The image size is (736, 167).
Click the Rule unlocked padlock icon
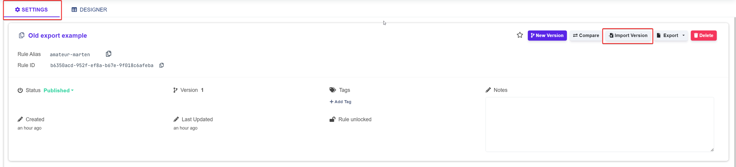click(x=332, y=119)
